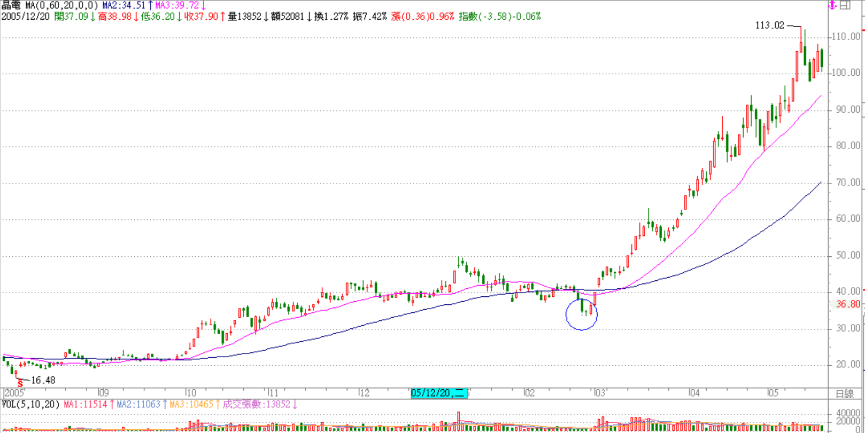Click the blue circle annotation on chart
The width and height of the screenshot is (865, 433).
point(582,314)
